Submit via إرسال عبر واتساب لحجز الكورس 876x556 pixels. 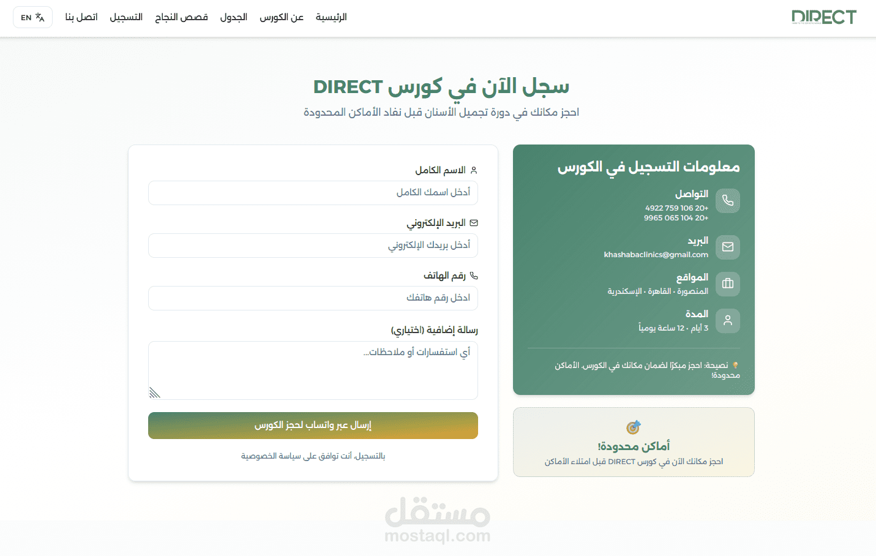pyautogui.click(x=313, y=426)
